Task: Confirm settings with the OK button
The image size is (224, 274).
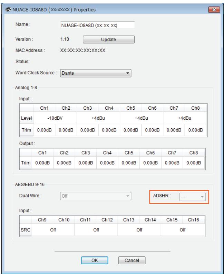Action: (95, 261)
